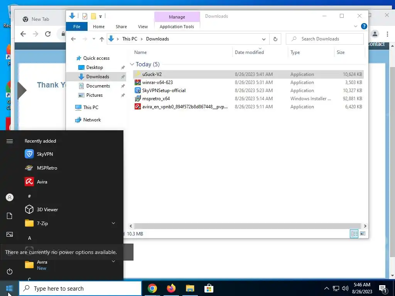Open the Customize Quick Access Toolbar dropdown
Image resolution: width=395 pixels, height=296 pixels.
tap(100, 17)
